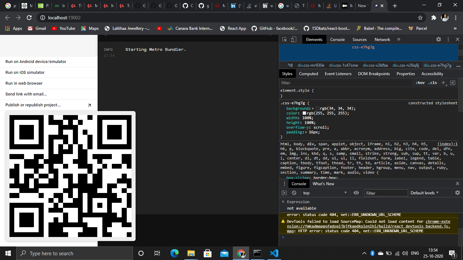The height and width of the screenshot is (260, 463).
Task: Activate the inspect element picker icon
Action: point(285,40)
